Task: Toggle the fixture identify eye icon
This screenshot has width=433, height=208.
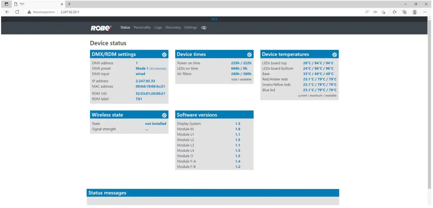Action: (203, 28)
